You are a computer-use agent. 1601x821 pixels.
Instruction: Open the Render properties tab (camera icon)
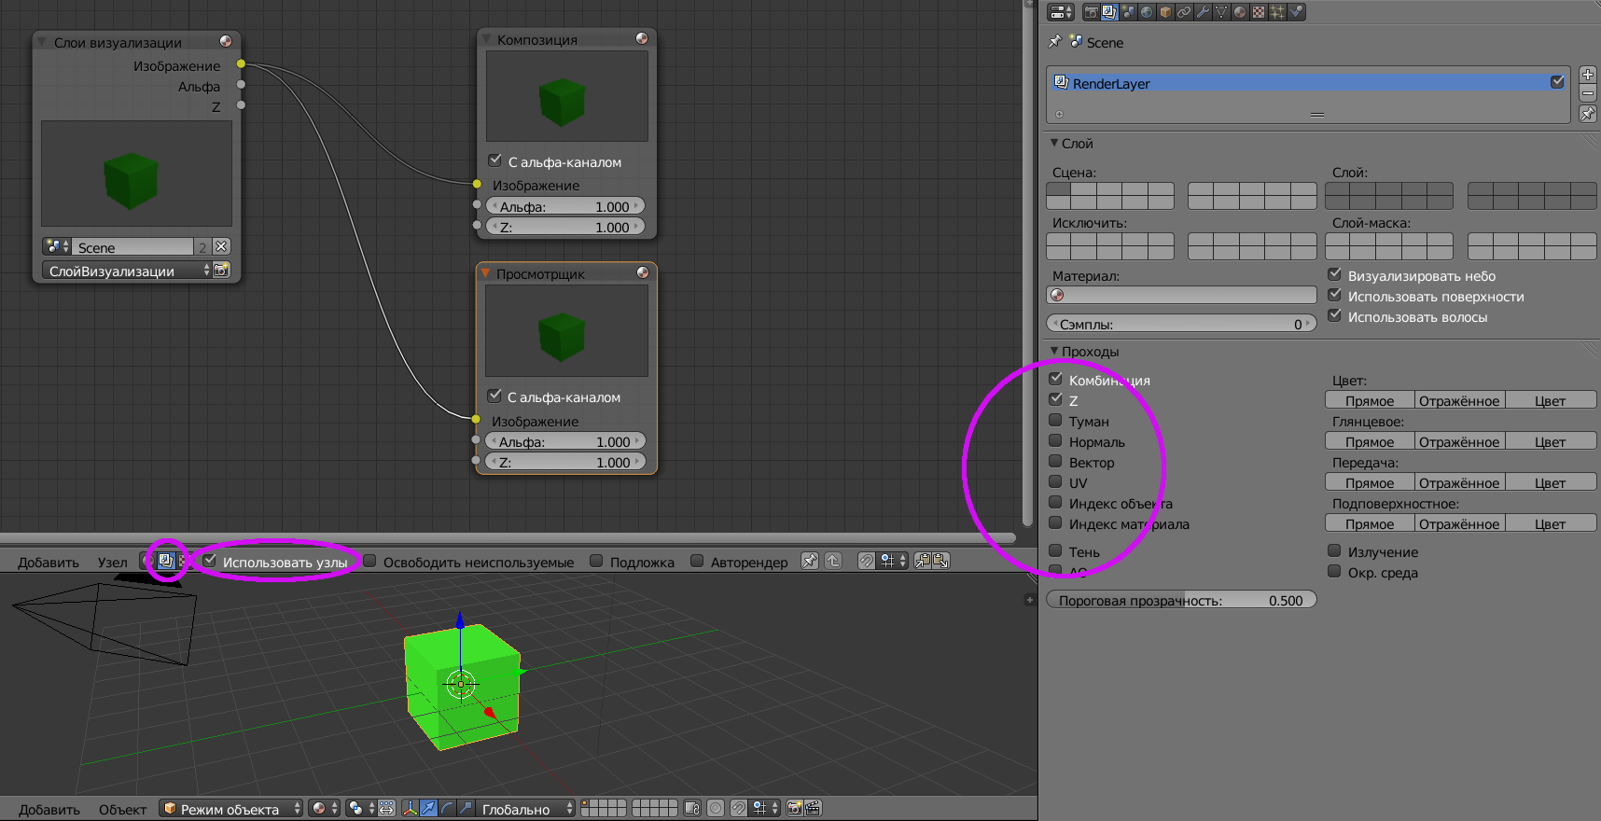pyautogui.click(x=1091, y=12)
